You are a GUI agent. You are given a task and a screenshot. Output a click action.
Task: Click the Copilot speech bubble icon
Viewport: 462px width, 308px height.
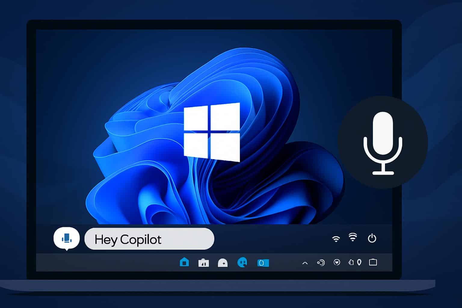66,238
